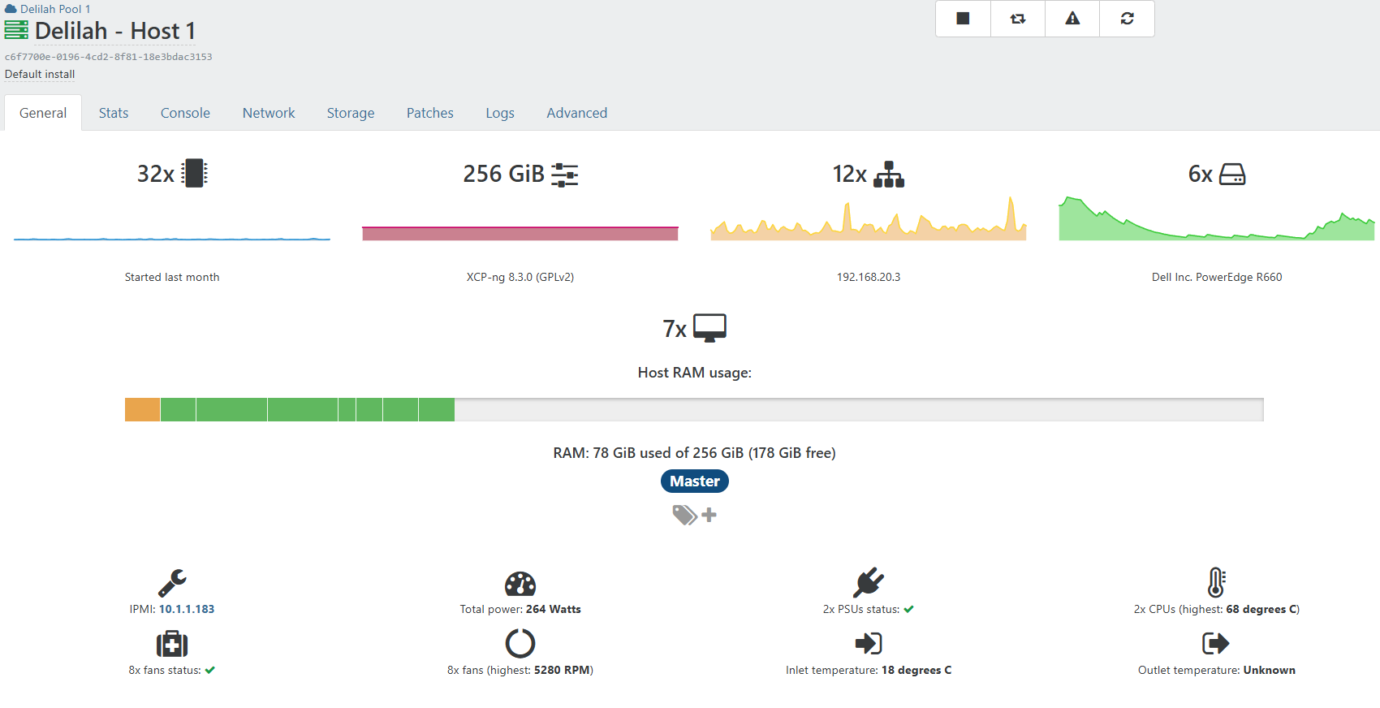Click the orange segment of RAM usage bar
The width and height of the screenshot is (1380, 708).
142,410
